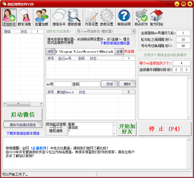Viewport: 194px width, 178px height.
Task: Focus the 密码 password input field
Action: point(90,84)
